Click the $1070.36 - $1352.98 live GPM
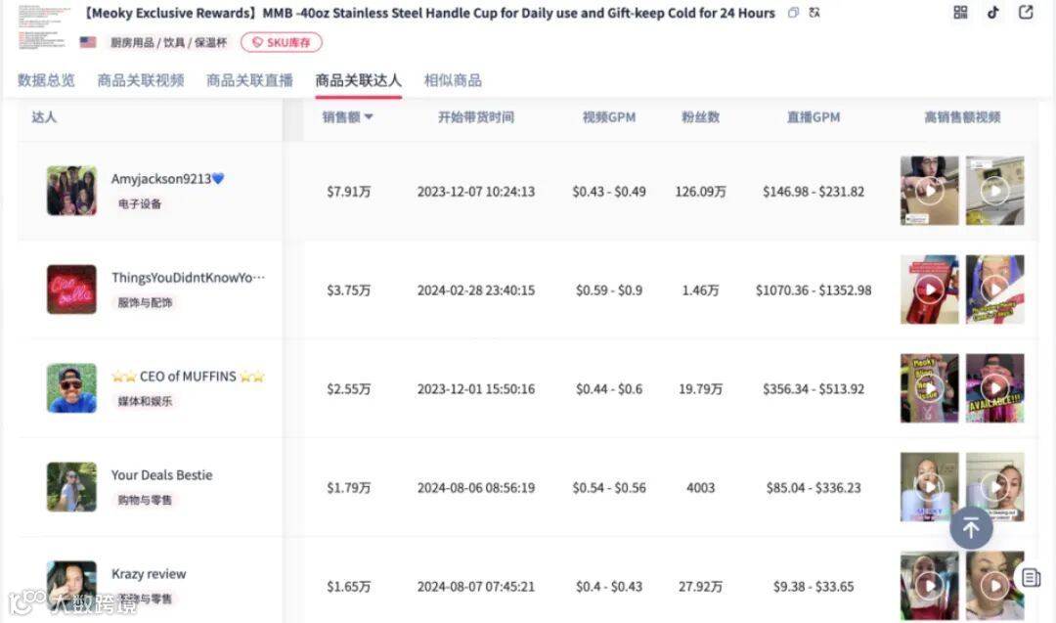 click(814, 290)
